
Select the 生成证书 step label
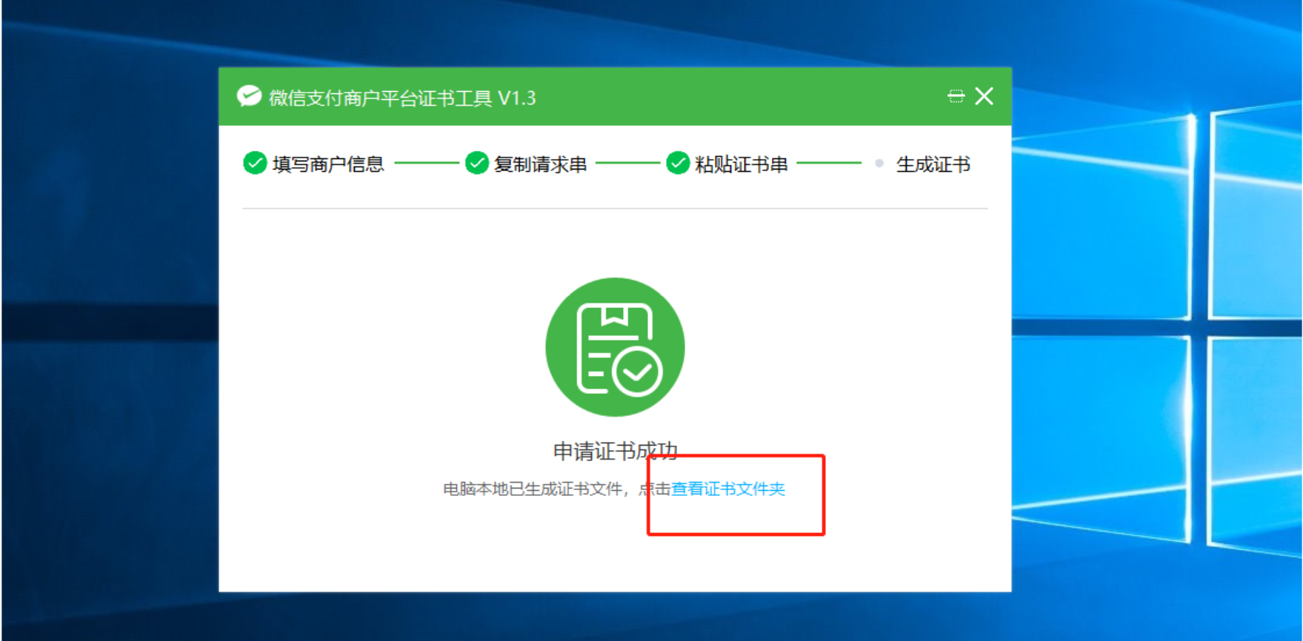933,164
